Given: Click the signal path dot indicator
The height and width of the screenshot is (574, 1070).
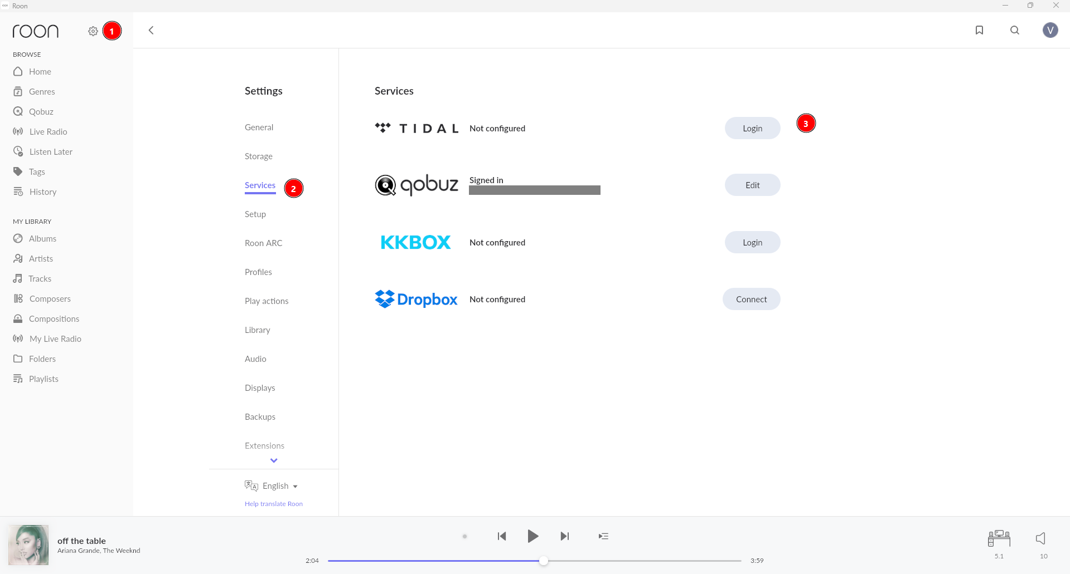Looking at the screenshot, I should point(464,537).
